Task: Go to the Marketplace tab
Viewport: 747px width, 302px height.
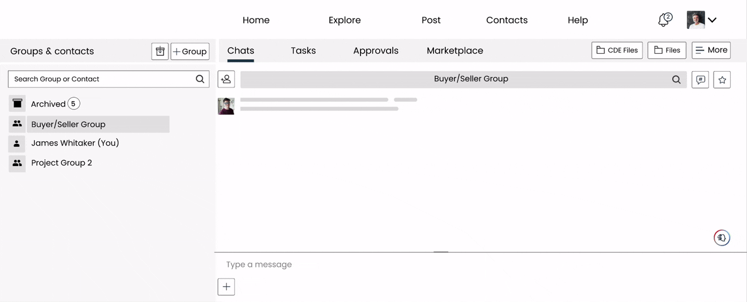Action: click(x=455, y=51)
